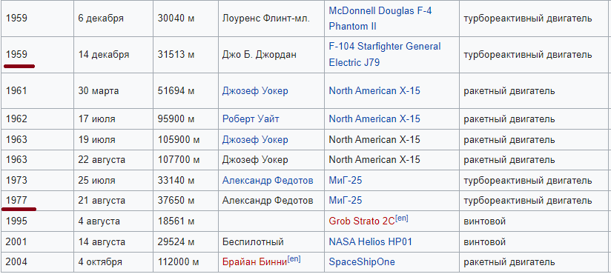Click the [en] superscript after Grob Strato 2C
The height and width of the screenshot is (277, 611).
point(402,218)
